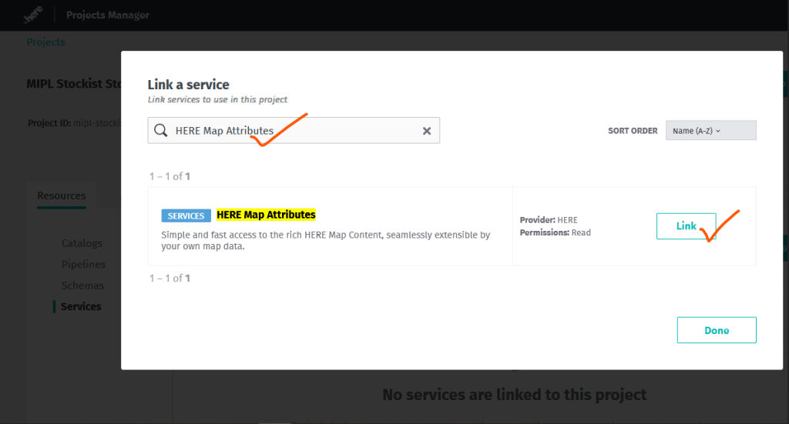
Task: Click the Done button
Action: pyautogui.click(x=717, y=330)
